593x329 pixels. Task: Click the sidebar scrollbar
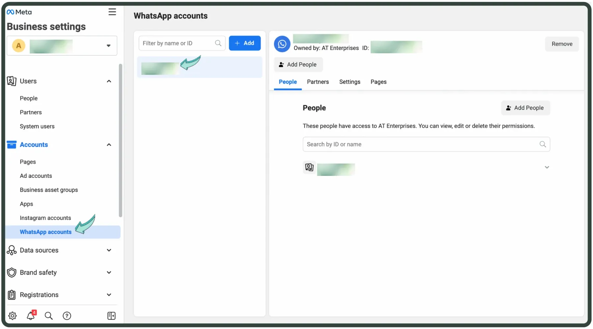click(121, 141)
